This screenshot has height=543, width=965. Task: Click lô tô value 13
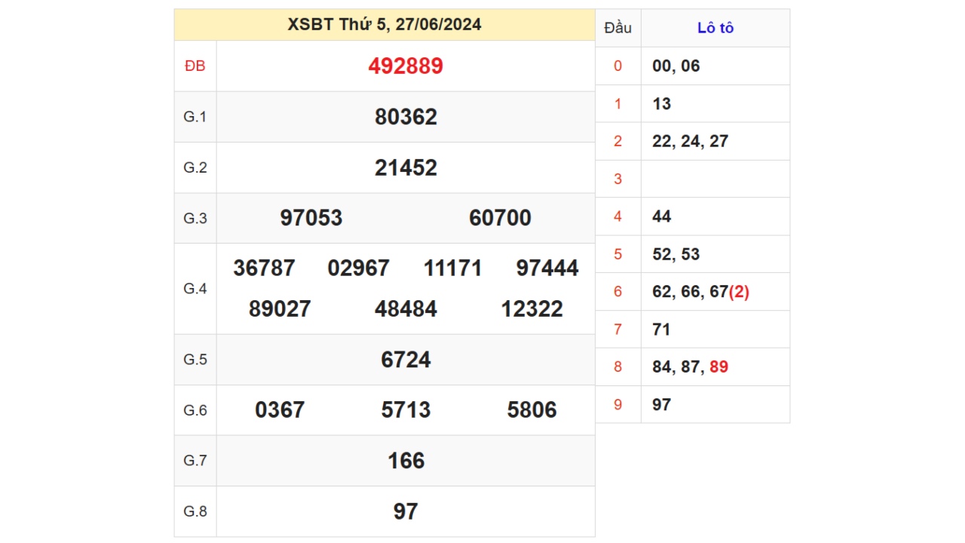point(662,103)
